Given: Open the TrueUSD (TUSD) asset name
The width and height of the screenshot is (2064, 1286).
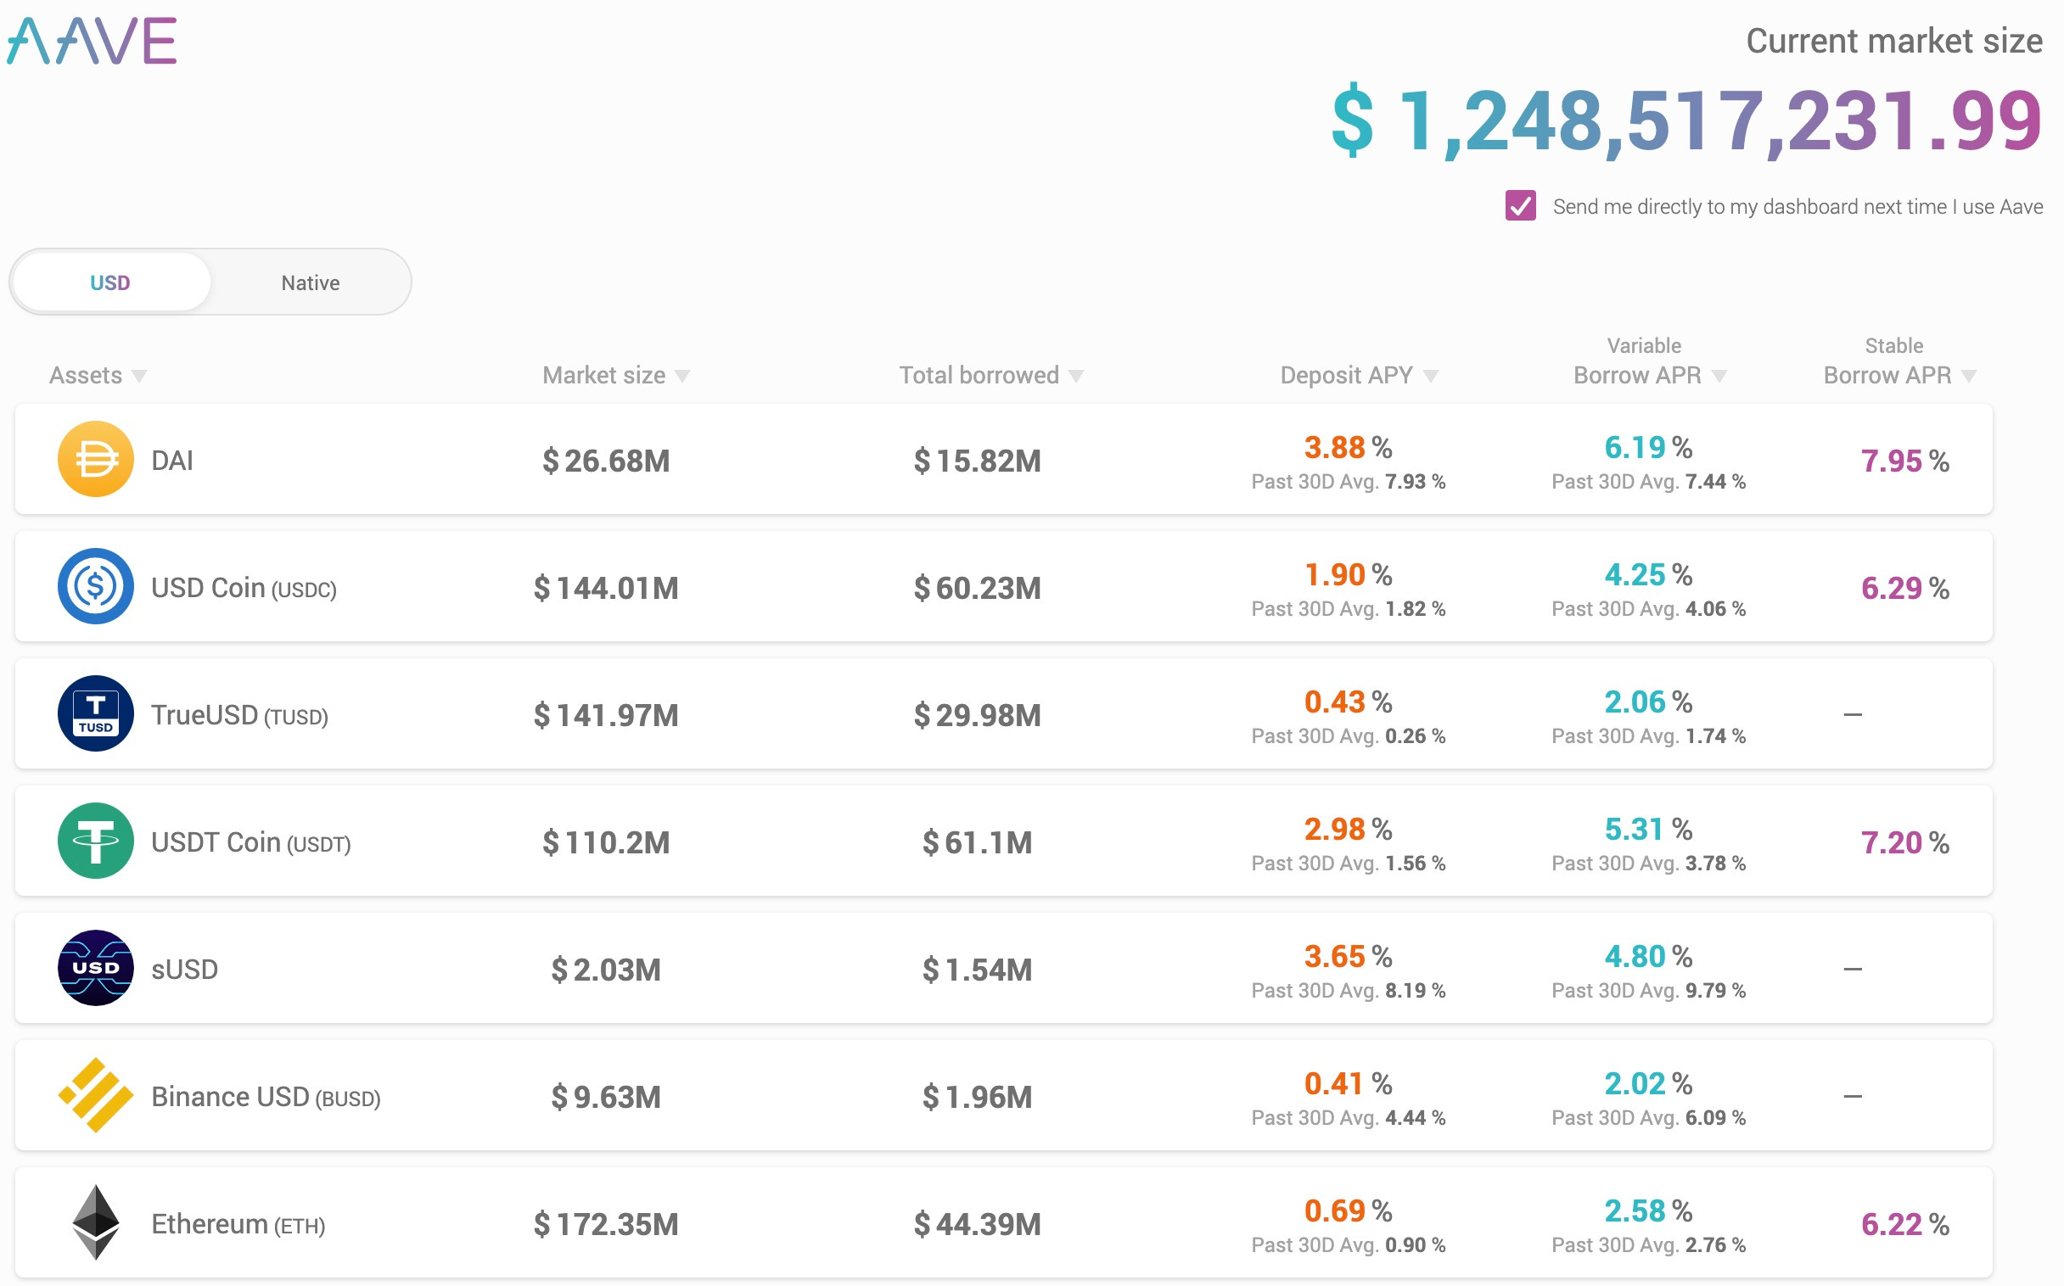Looking at the screenshot, I should [240, 715].
